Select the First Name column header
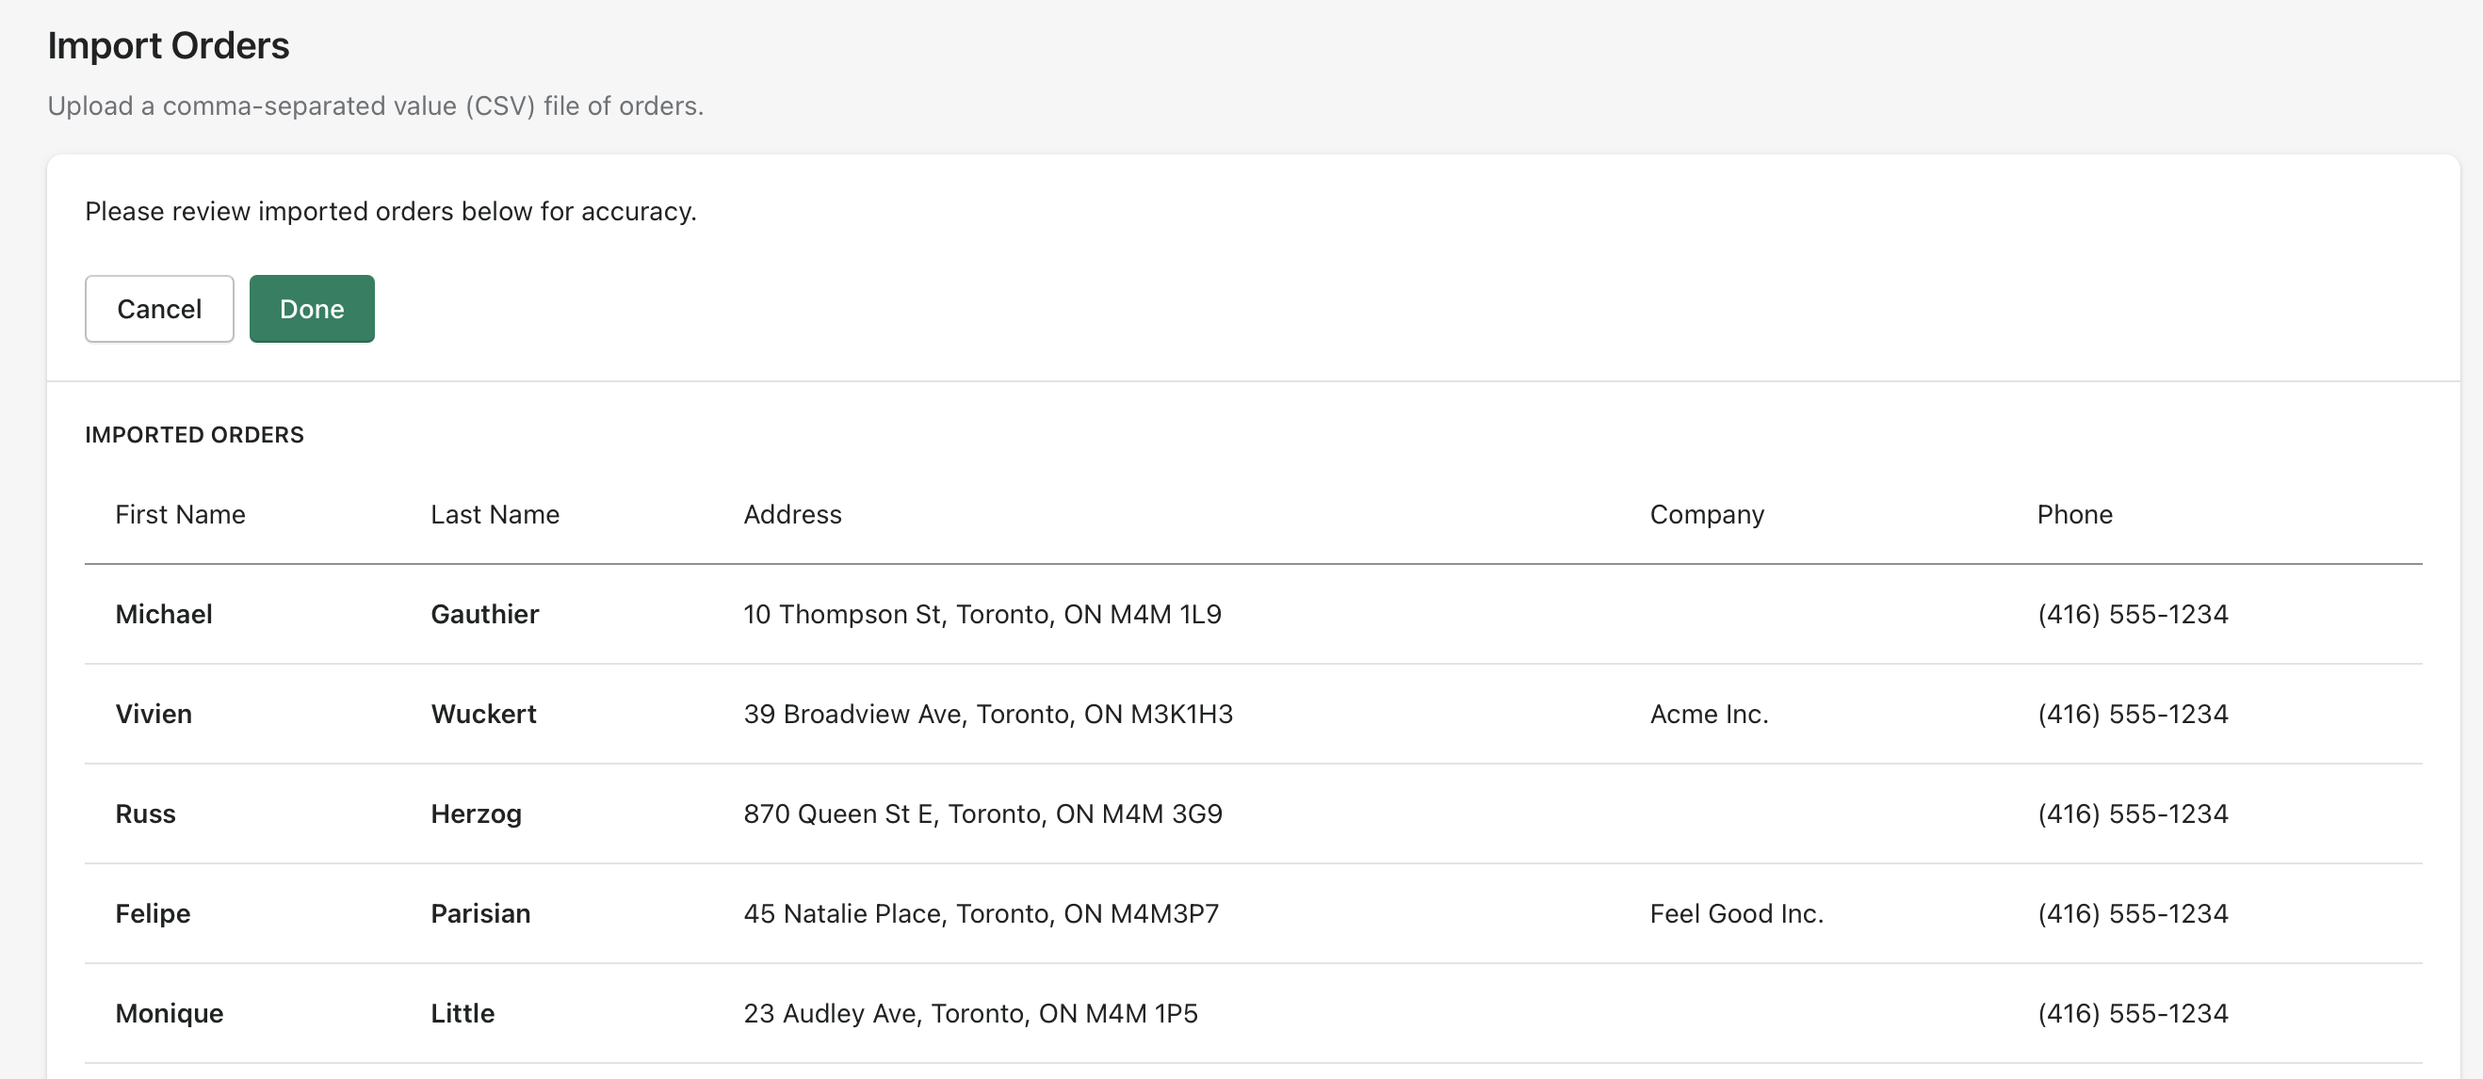 (x=180, y=513)
